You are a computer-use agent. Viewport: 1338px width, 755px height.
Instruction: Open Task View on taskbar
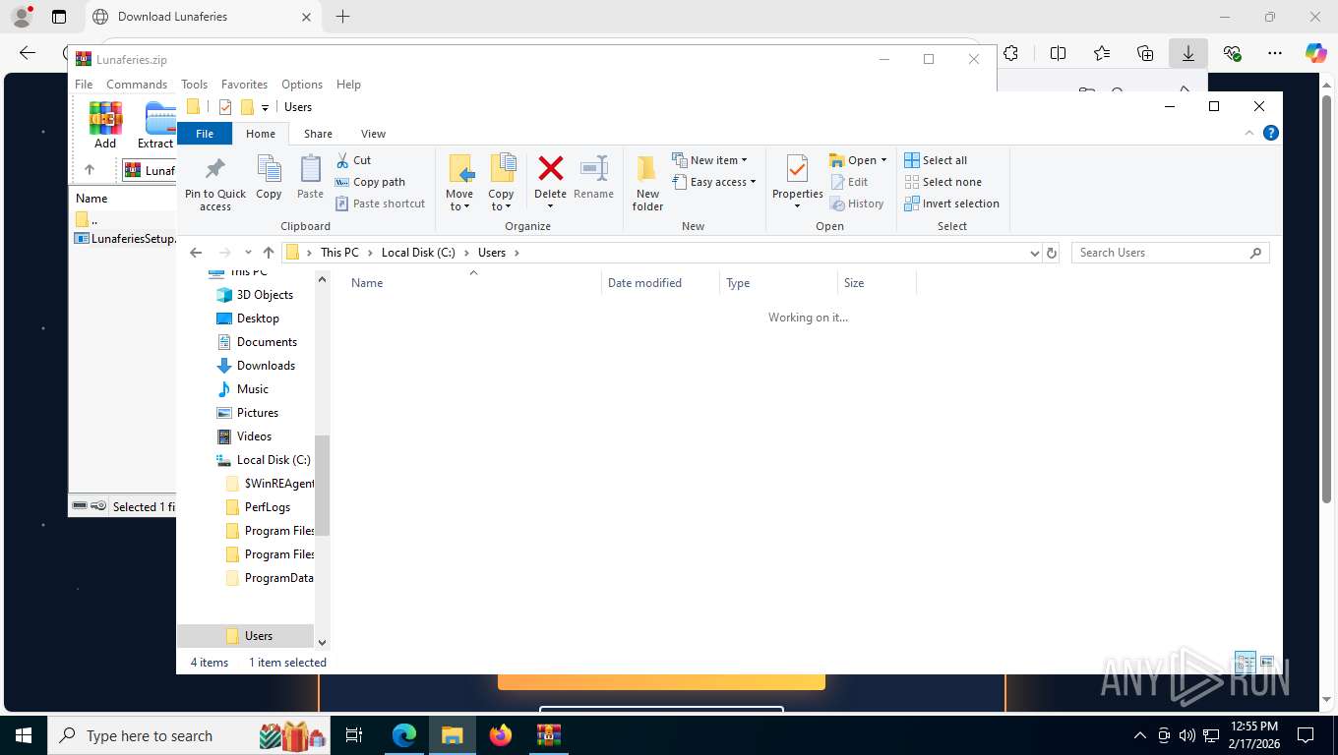click(x=354, y=735)
